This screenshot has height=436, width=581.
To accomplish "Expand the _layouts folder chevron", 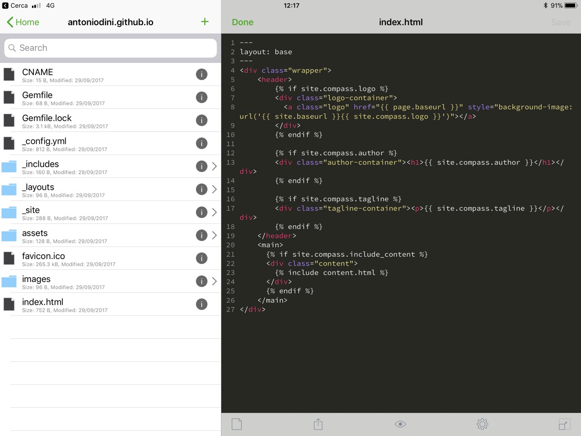I will (214, 189).
